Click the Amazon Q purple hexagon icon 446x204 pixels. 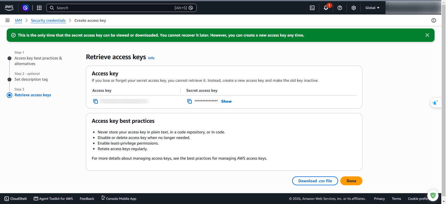pyautogui.click(x=25, y=8)
